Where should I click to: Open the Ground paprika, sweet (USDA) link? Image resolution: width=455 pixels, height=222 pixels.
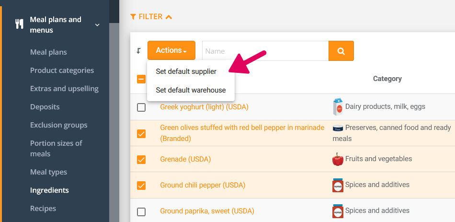pos(207,211)
